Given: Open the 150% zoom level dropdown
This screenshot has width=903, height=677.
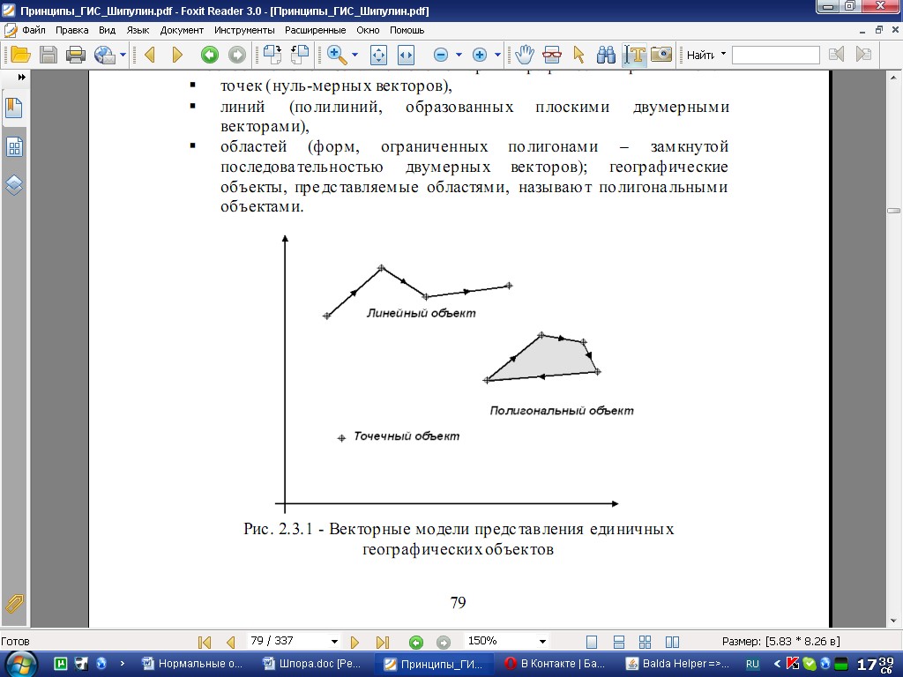Looking at the screenshot, I should (x=542, y=642).
